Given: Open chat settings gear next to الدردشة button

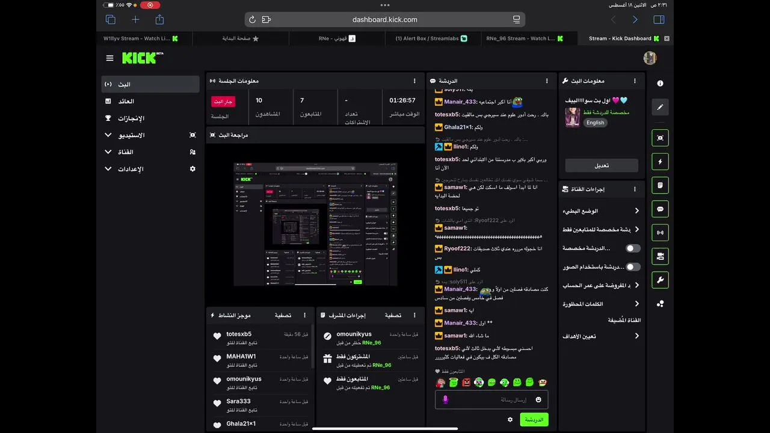Looking at the screenshot, I should click(x=510, y=419).
